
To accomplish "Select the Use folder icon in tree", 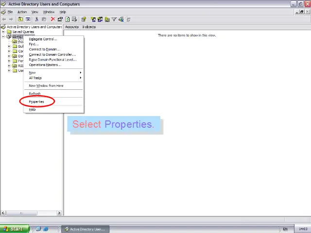I will pyautogui.click(x=15, y=70).
